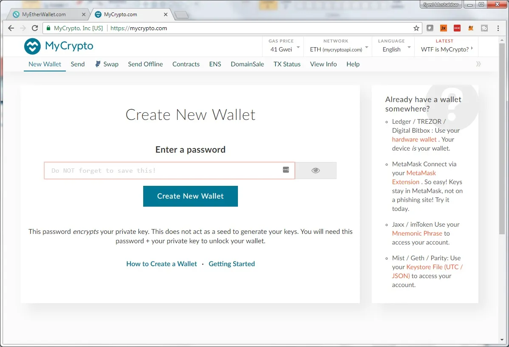
Task: Switch to the MyEtherWallet.com tab
Action: tap(49, 14)
